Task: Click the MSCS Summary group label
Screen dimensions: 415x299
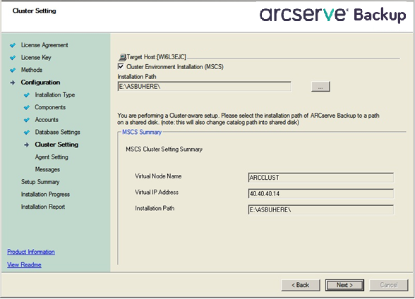Action: [142, 132]
